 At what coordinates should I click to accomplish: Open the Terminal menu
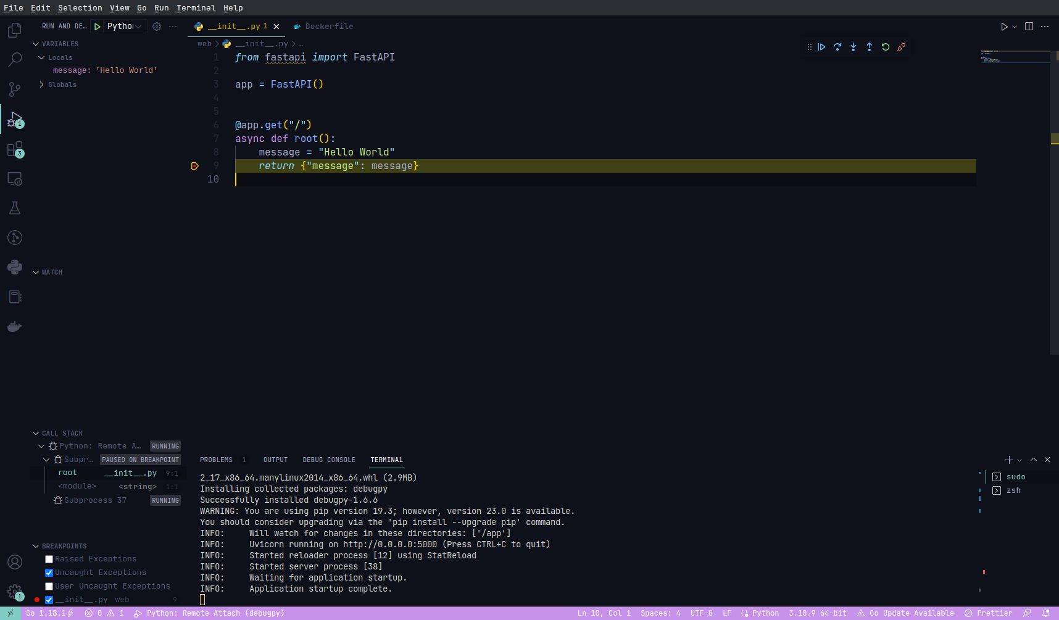pyautogui.click(x=196, y=8)
